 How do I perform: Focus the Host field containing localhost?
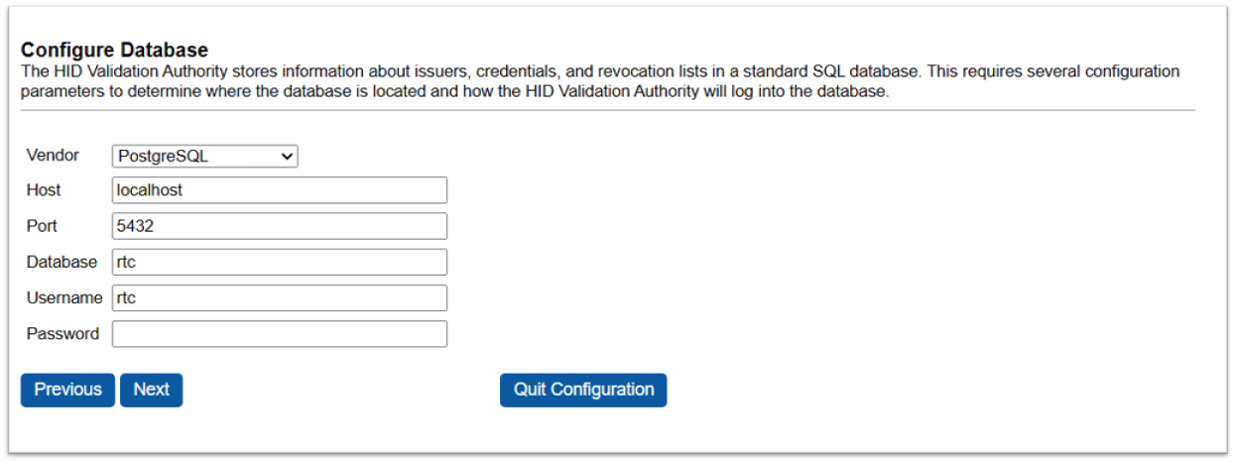point(279,190)
